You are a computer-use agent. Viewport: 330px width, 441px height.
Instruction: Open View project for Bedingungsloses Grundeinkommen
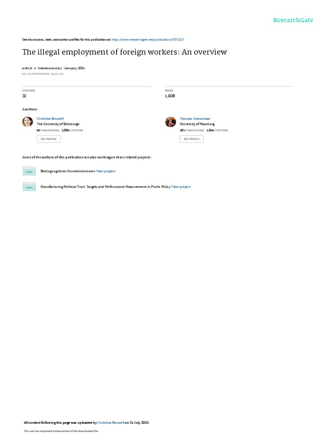[x=106, y=171]
